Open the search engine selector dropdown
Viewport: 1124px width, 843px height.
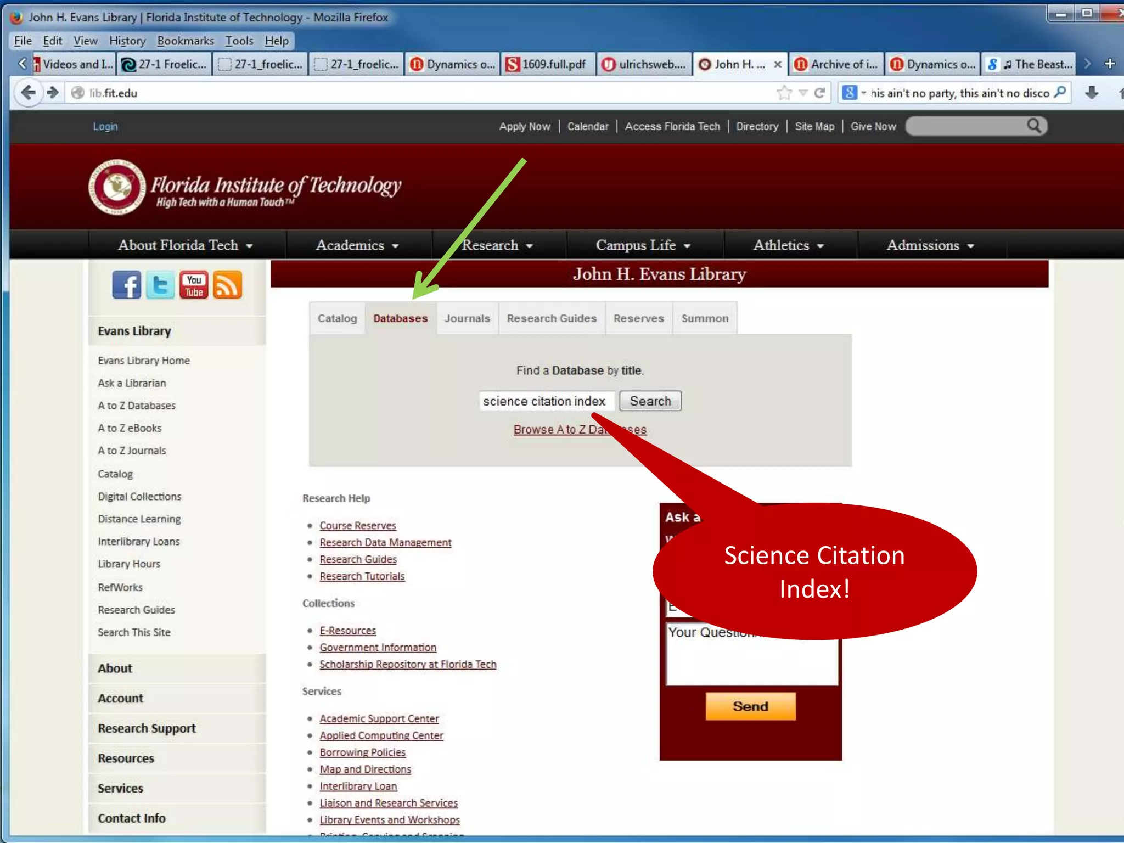click(x=864, y=93)
